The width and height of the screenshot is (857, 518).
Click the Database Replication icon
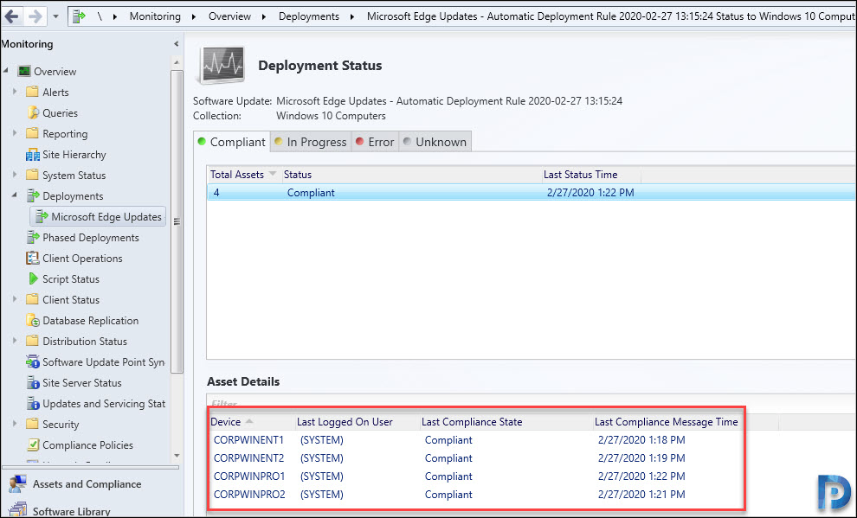click(32, 321)
